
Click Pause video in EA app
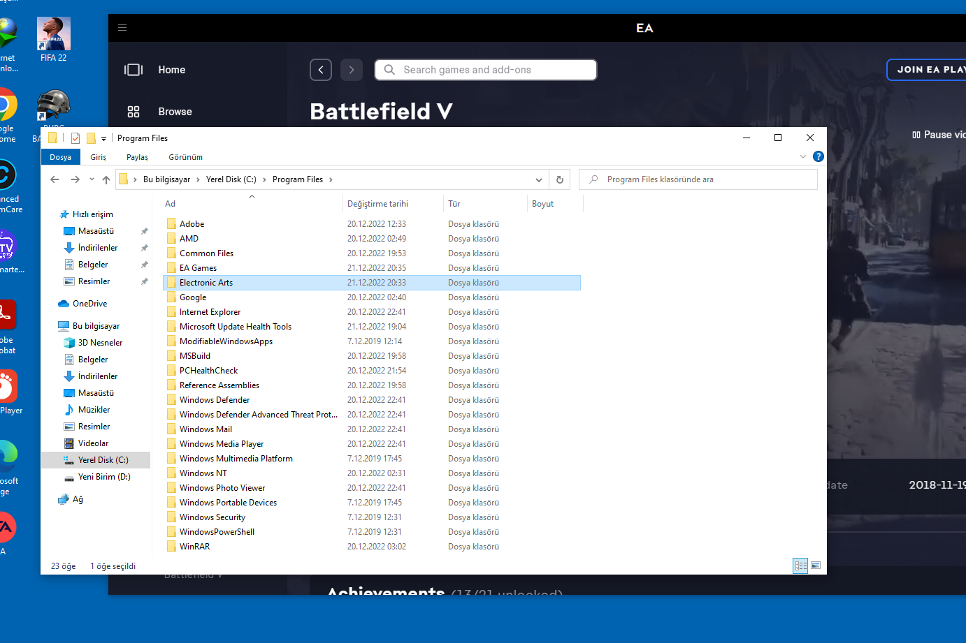[x=939, y=135]
